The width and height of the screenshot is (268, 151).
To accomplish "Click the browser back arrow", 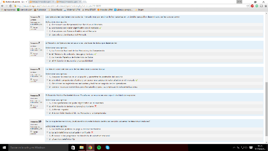I will coord(3,6).
